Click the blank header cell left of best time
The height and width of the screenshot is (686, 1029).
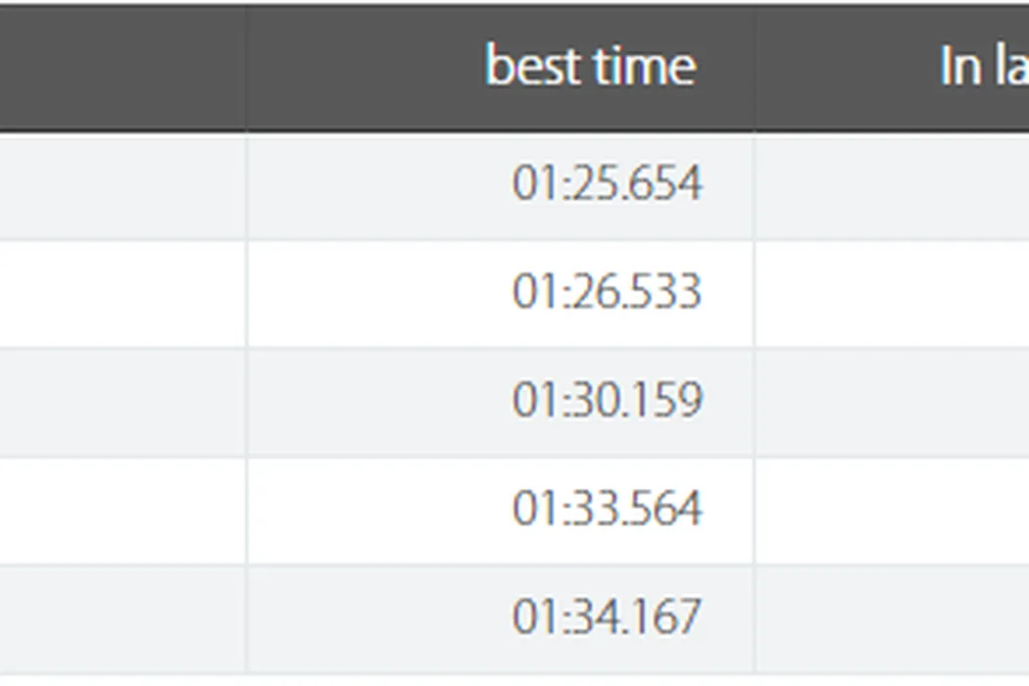pyautogui.click(x=122, y=67)
